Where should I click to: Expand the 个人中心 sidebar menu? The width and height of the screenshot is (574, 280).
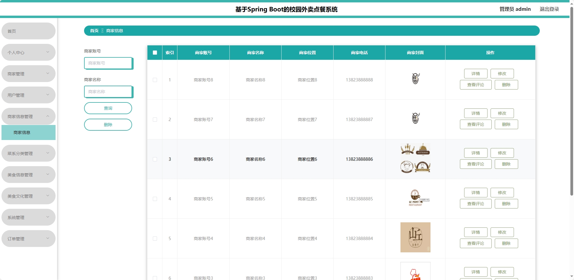tap(29, 52)
